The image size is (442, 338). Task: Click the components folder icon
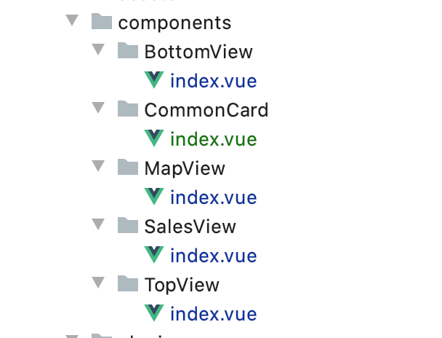pyautogui.click(x=102, y=21)
